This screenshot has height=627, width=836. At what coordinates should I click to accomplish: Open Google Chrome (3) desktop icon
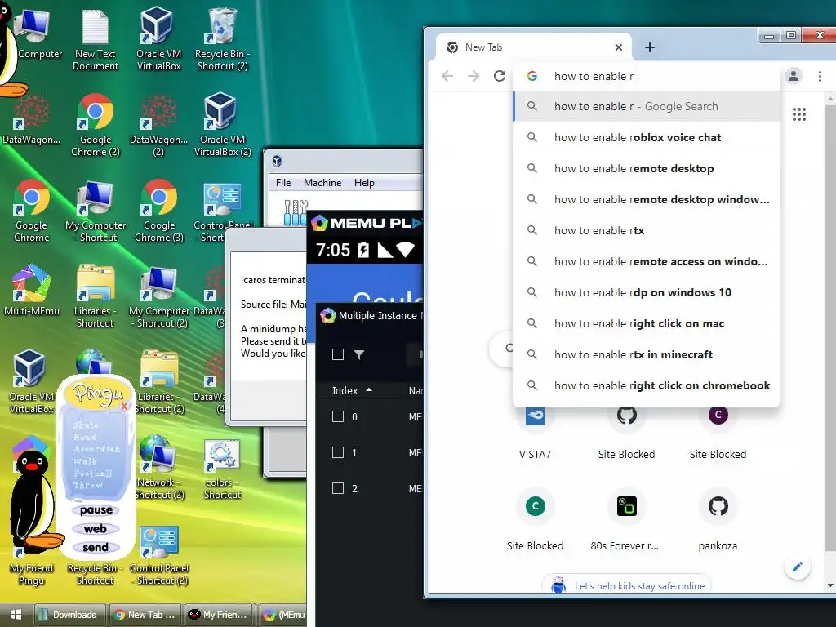[x=159, y=211]
